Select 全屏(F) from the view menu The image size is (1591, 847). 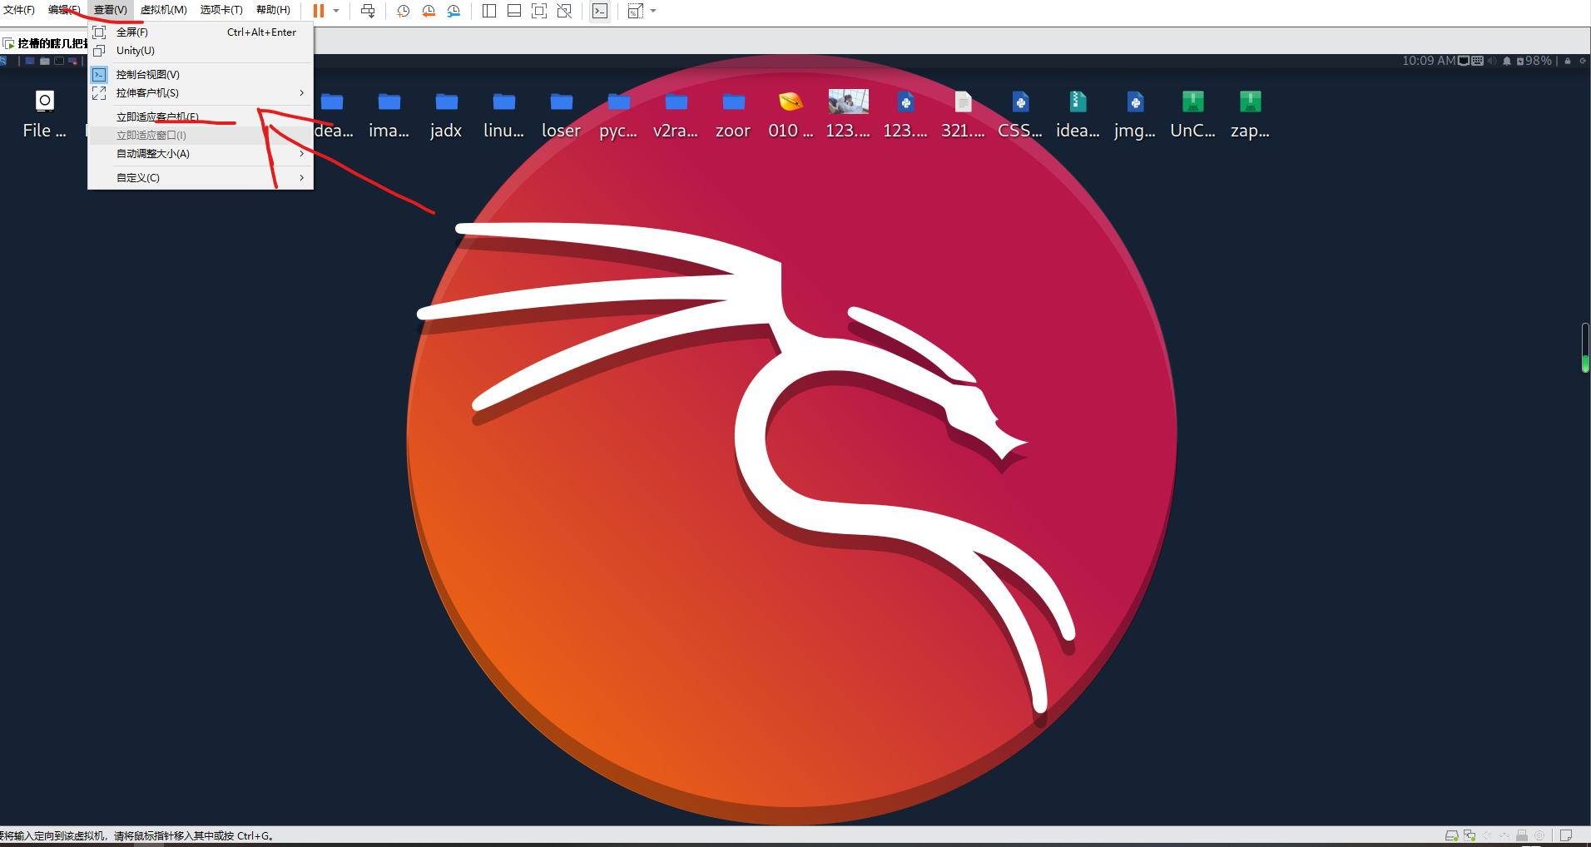pos(201,32)
